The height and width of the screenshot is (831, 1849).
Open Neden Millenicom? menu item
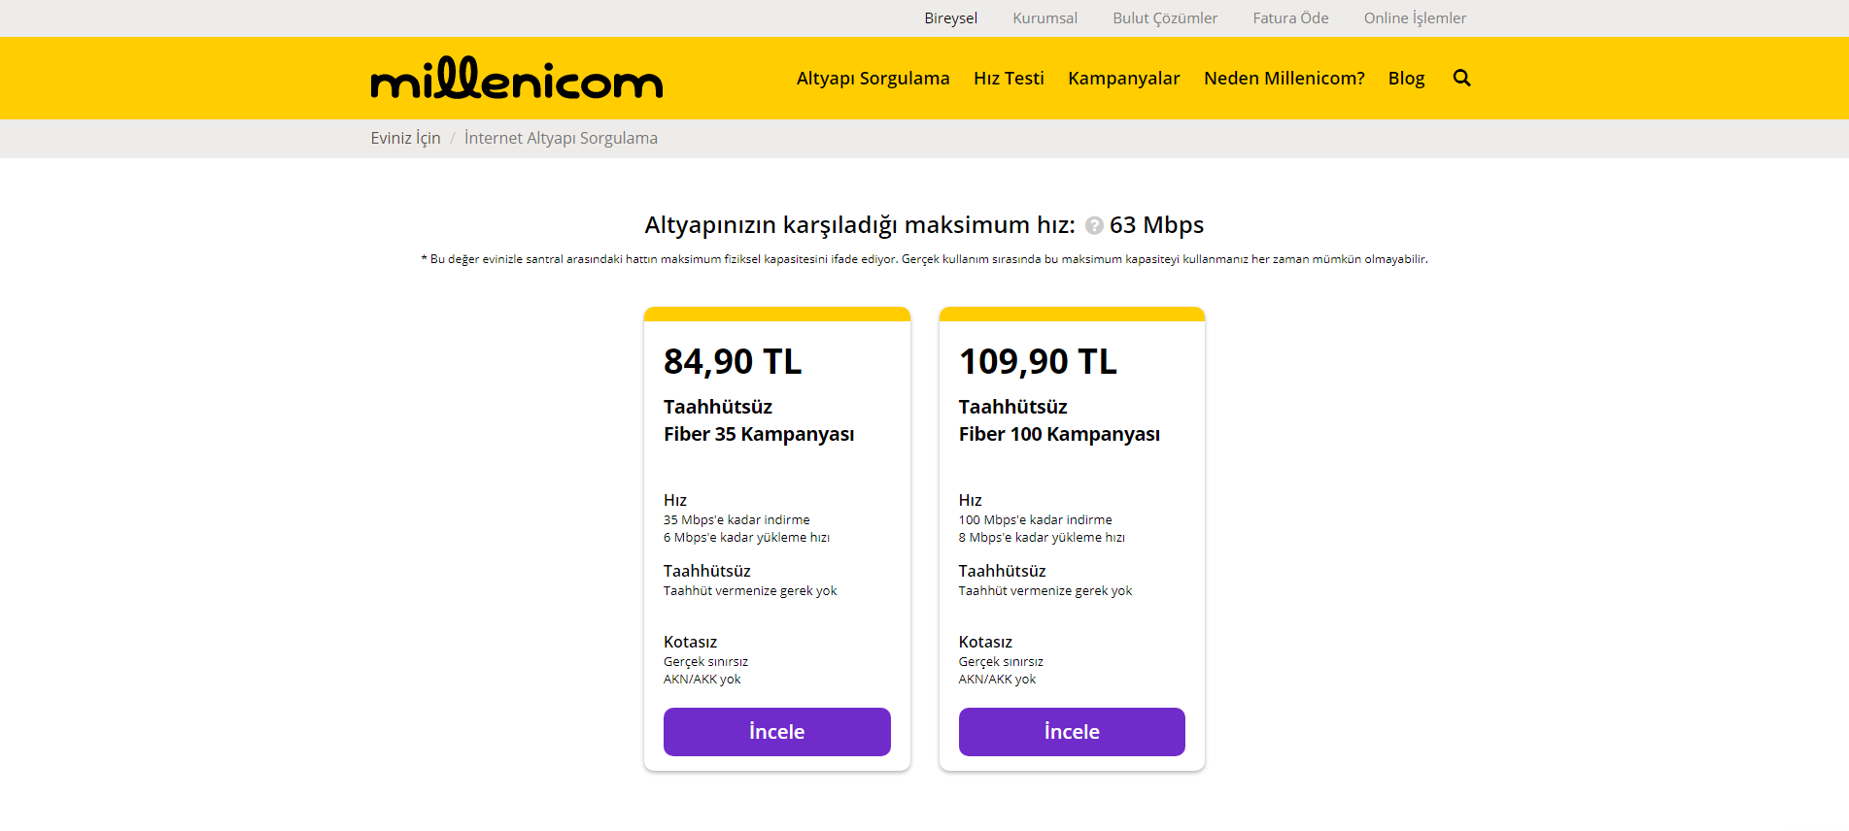[x=1284, y=79]
